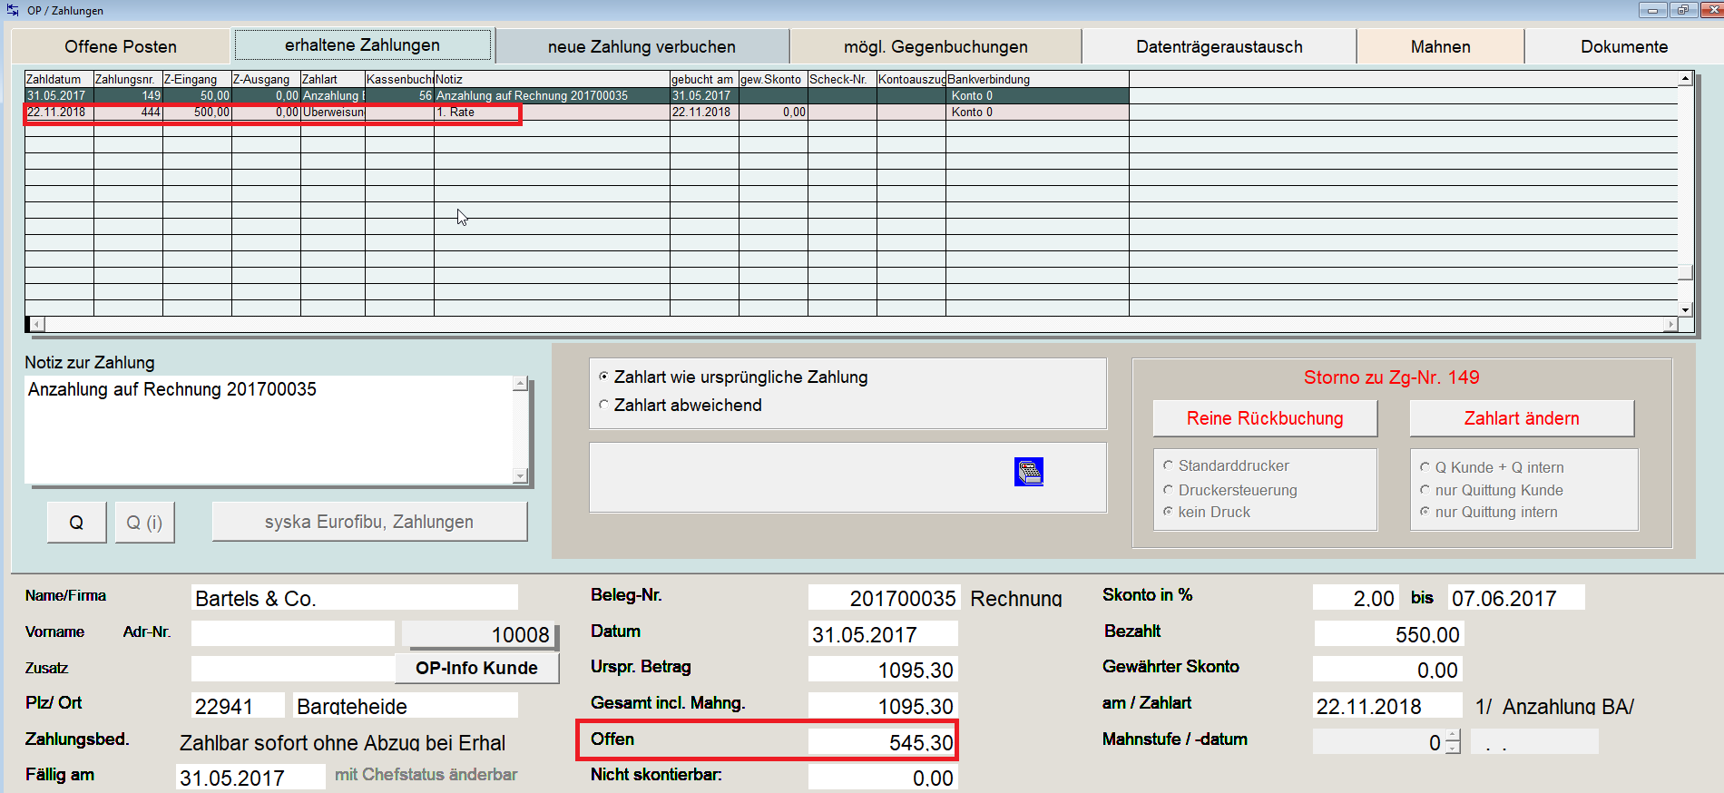
Task: Click Notiz field scroll up arrow
Action: click(520, 384)
